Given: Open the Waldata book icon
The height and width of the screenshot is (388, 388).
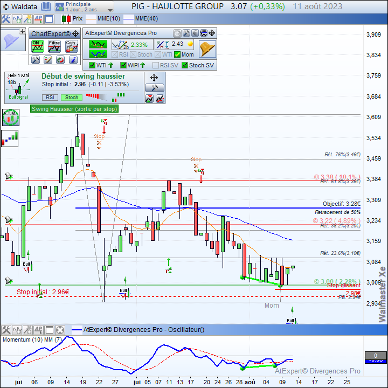Looking at the screenshot, I should point(46,6).
